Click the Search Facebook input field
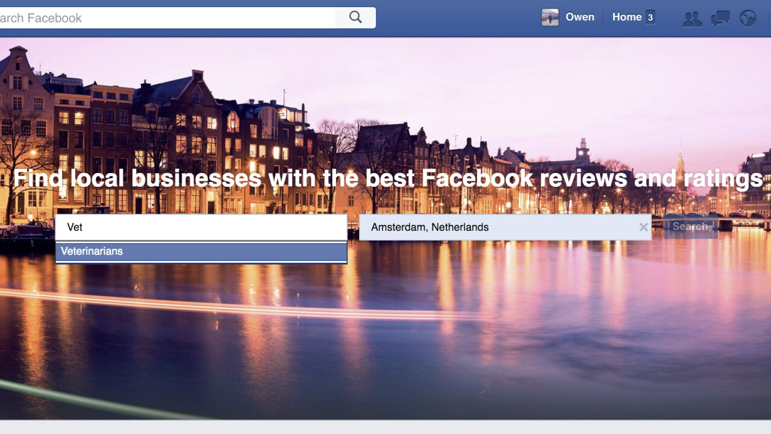The image size is (771, 434). (x=167, y=17)
